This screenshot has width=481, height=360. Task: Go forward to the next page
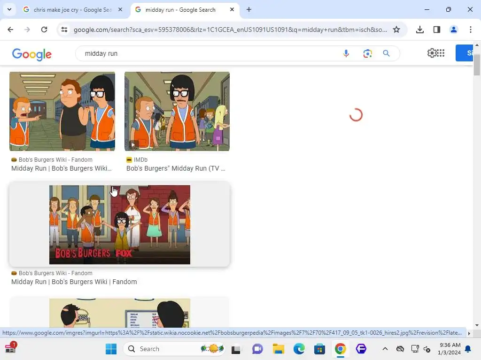(x=27, y=30)
